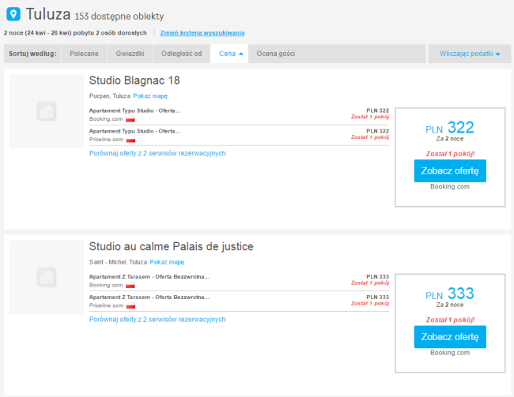Sort results by Gwiazdki
The width and height of the screenshot is (514, 397).
point(130,54)
